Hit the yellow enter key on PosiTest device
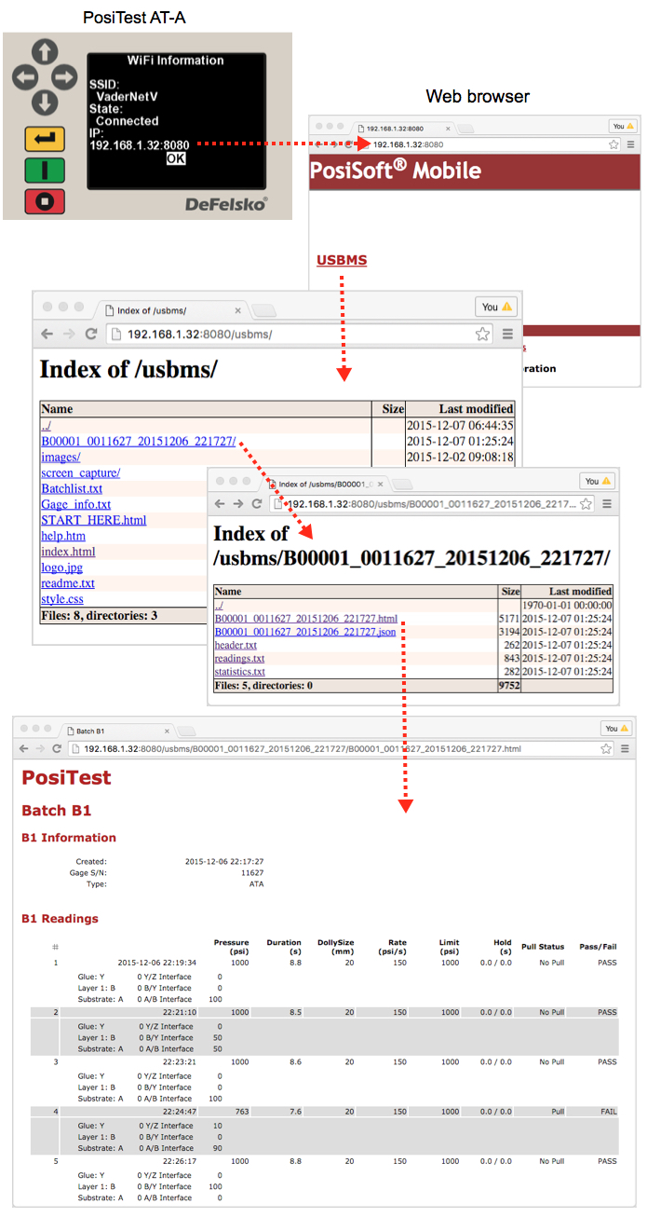 pyautogui.click(x=45, y=140)
